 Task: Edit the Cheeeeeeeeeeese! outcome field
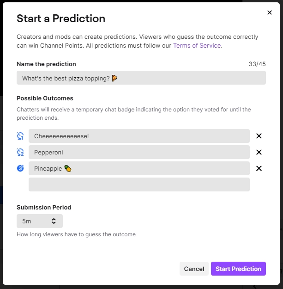tap(138, 136)
